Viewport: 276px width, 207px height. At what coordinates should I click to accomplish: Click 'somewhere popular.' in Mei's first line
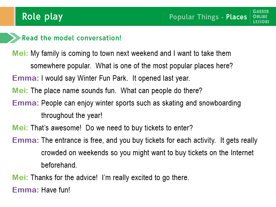click(61, 66)
